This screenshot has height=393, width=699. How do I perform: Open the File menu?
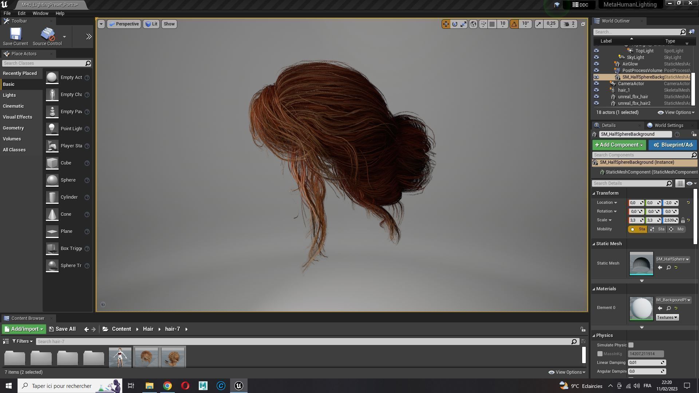click(7, 13)
